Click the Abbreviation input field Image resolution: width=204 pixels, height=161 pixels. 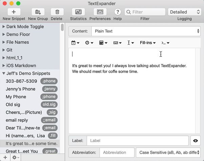coord(117,153)
